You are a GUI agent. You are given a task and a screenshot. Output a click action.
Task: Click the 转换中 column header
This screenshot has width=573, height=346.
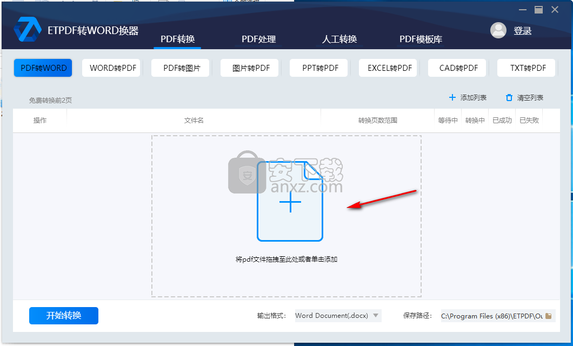(x=475, y=120)
